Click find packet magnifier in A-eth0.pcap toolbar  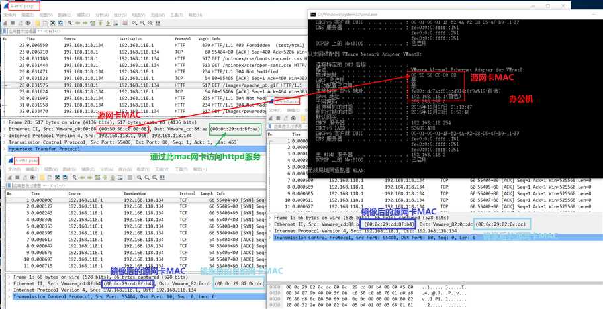tap(70, 23)
